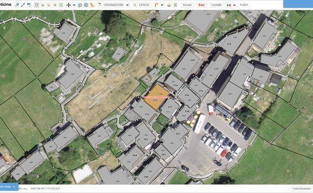
Task: Open the Italian flag language dropdown
Action: pyautogui.click(x=232, y=5)
